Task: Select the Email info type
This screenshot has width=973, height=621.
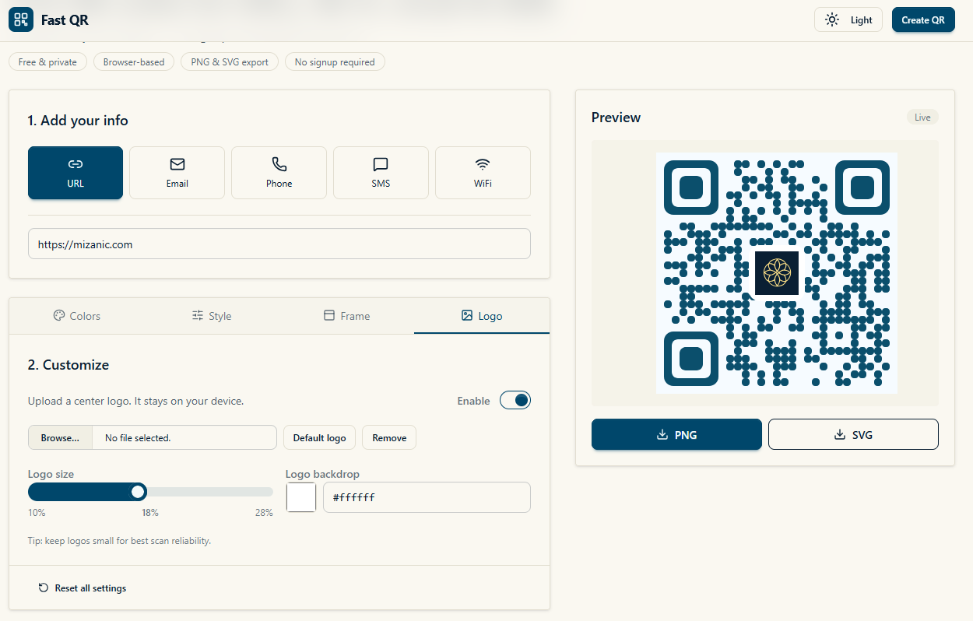Action: coord(177,173)
